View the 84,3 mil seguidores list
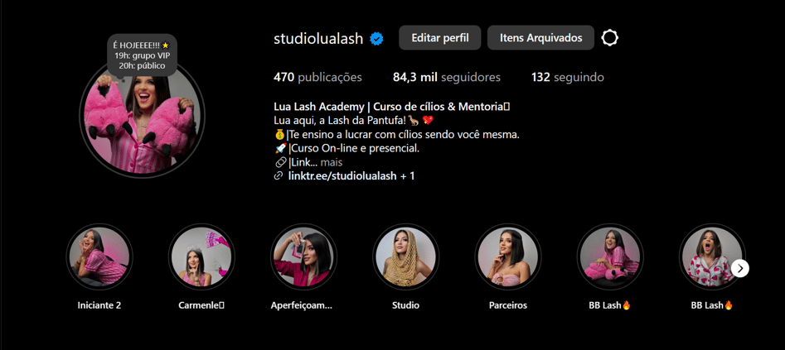The height and width of the screenshot is (350, 785). pos(447,78)
